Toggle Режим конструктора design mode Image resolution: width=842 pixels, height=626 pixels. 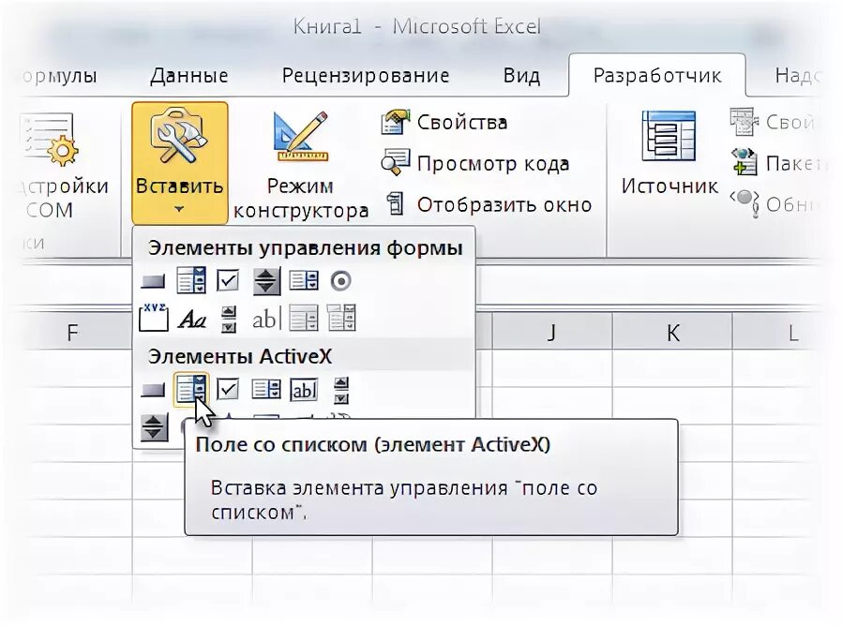(x=301, y=165)
